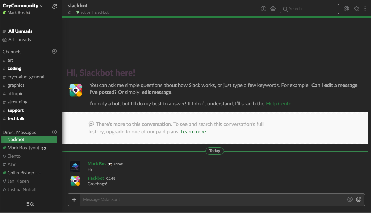Click the slackbot title in header

coord(78,6)
